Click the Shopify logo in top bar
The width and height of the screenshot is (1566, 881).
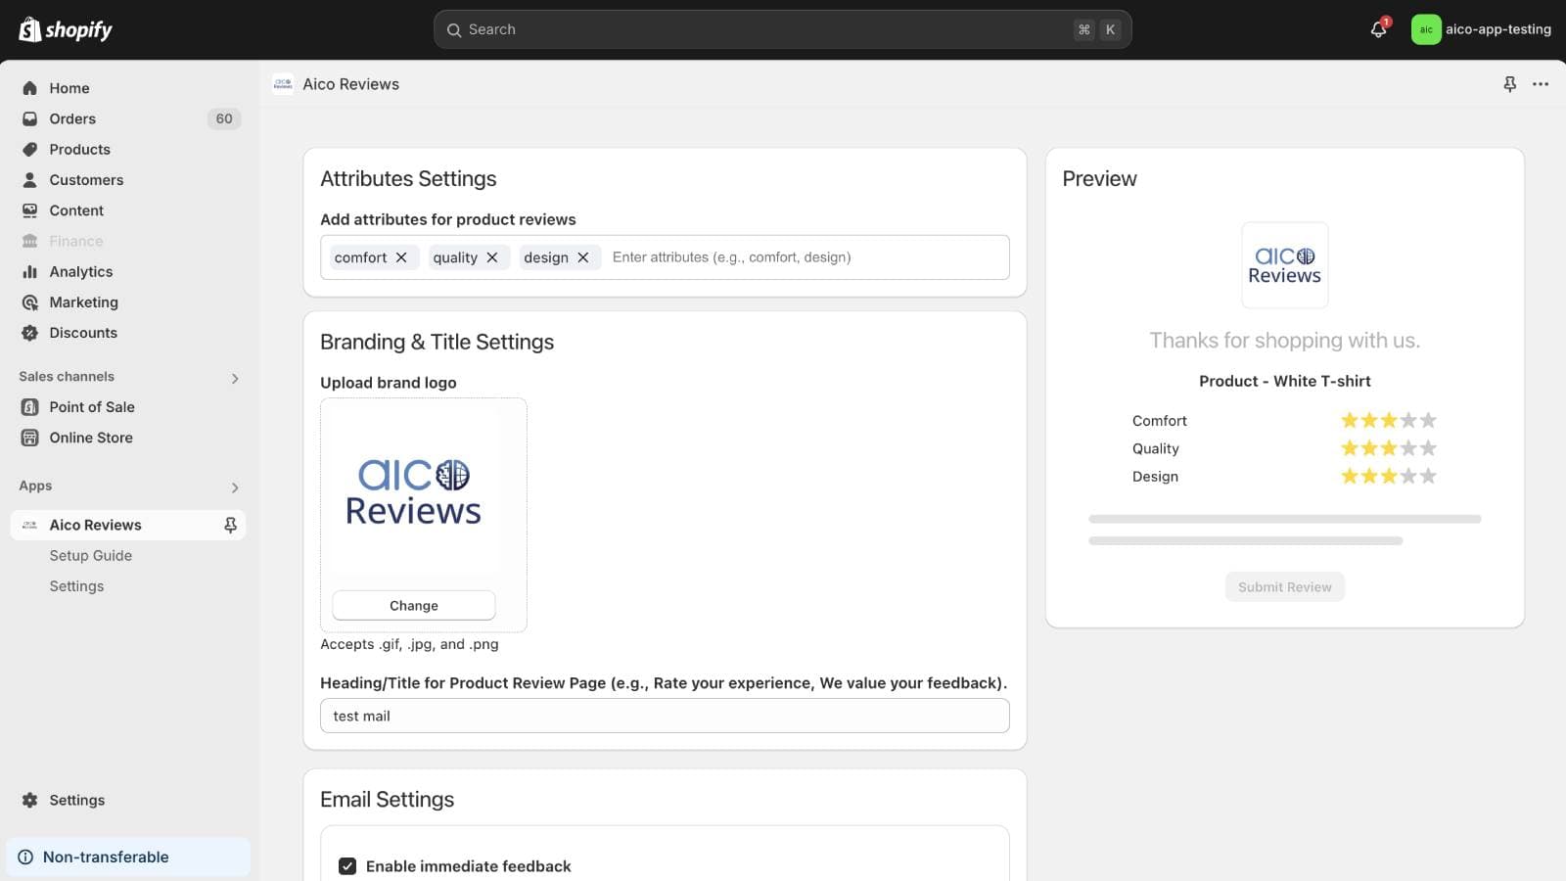(66, 29)
